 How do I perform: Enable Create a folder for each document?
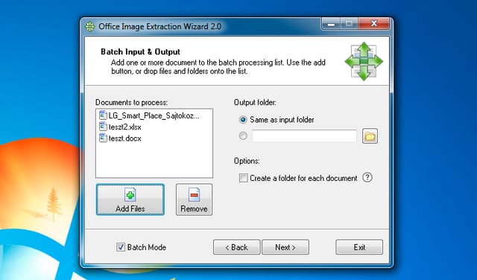pos(243,178)
